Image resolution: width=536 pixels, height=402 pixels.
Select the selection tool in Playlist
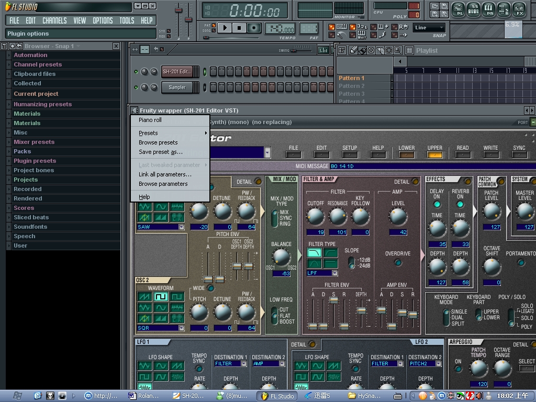[389, 51]
